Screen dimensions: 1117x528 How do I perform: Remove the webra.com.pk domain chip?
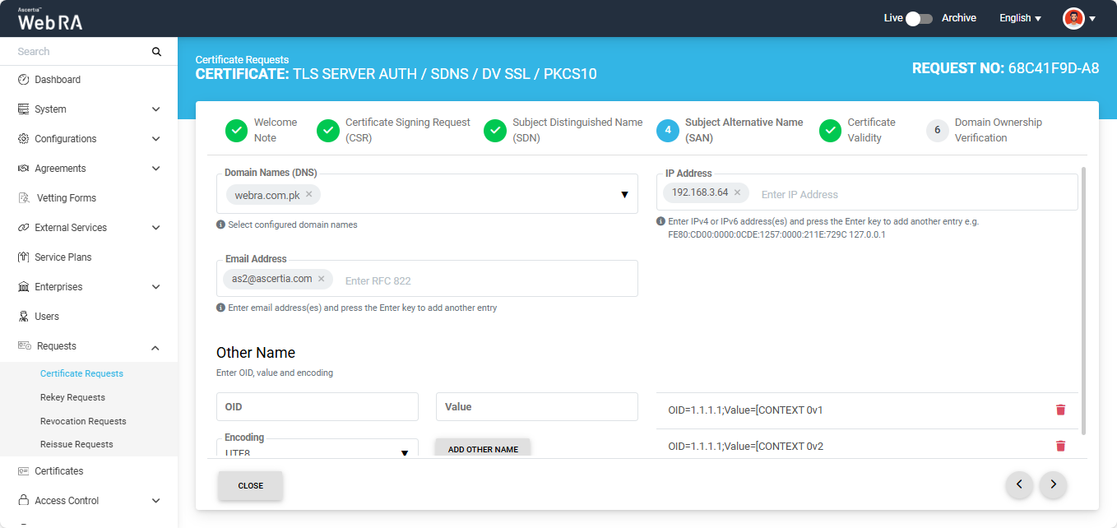point(309,195)
